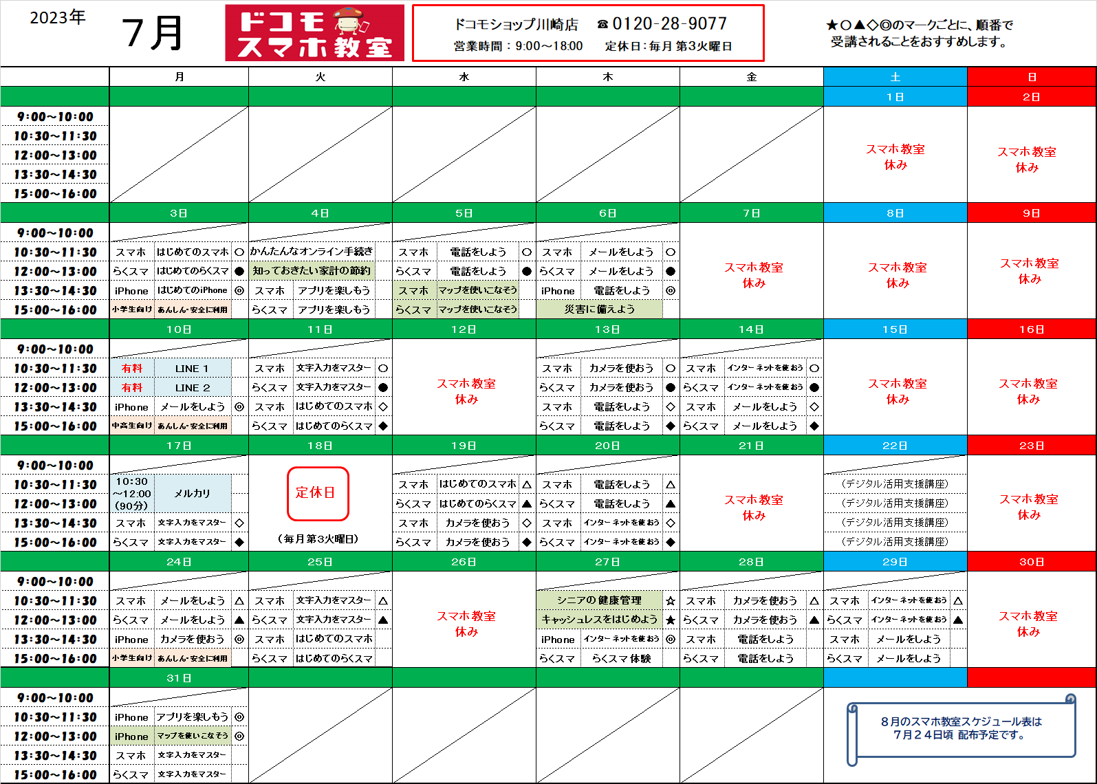This screenshot has height=784, width=1097.
Task: Click the filled star beside キャッシュレスをはじめよう
Action: pyautogui.click(x=671, y=620)
